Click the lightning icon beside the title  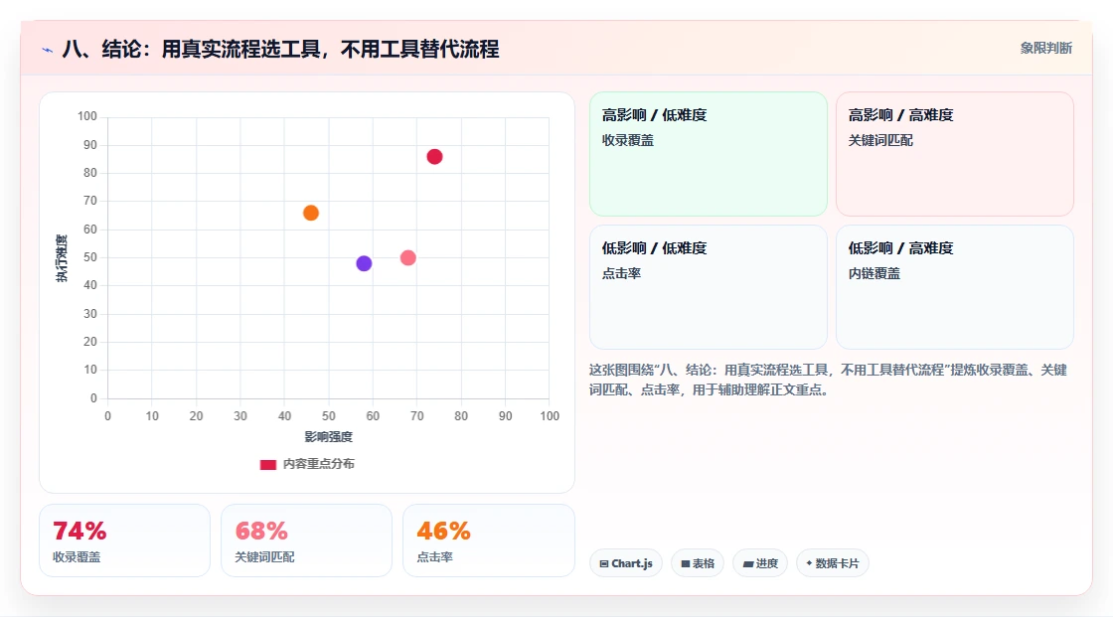[48, 50]
